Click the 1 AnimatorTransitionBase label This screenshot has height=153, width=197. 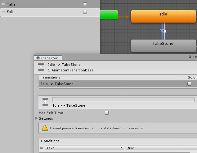tap(71, 70)
